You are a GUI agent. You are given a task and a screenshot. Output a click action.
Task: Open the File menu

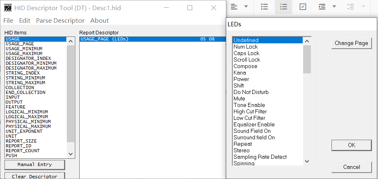click(8, 20)
